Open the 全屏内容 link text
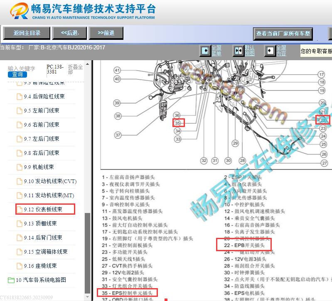The image size is (332, 301). (x=281, y=51)
